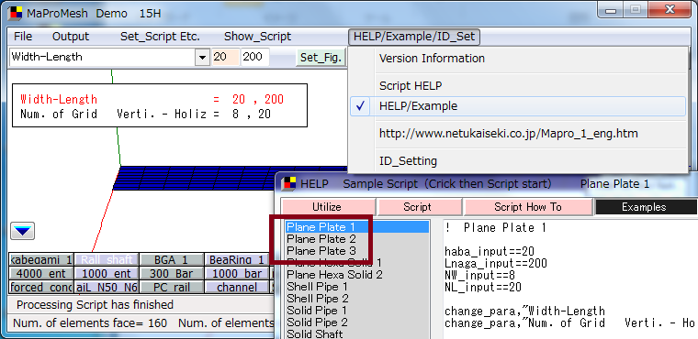698x339 pixels.
Task: Click the 1000_ent script button
Action: [x=107, y=273]
